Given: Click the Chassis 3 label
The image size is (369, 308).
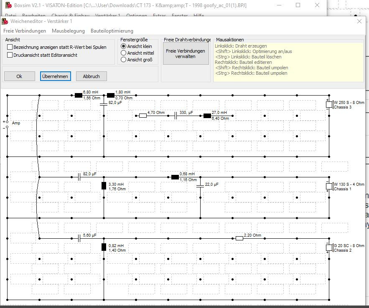Looking at the screenshot, I should [343, 107].
